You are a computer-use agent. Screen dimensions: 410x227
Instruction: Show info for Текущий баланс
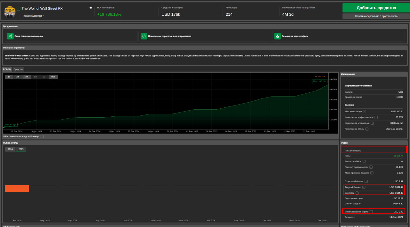[x=364, y=187]
